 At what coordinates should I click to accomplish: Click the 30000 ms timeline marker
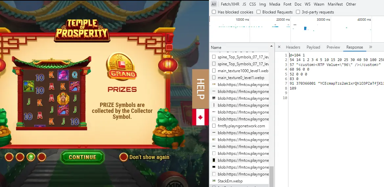(x=323, y=20)
